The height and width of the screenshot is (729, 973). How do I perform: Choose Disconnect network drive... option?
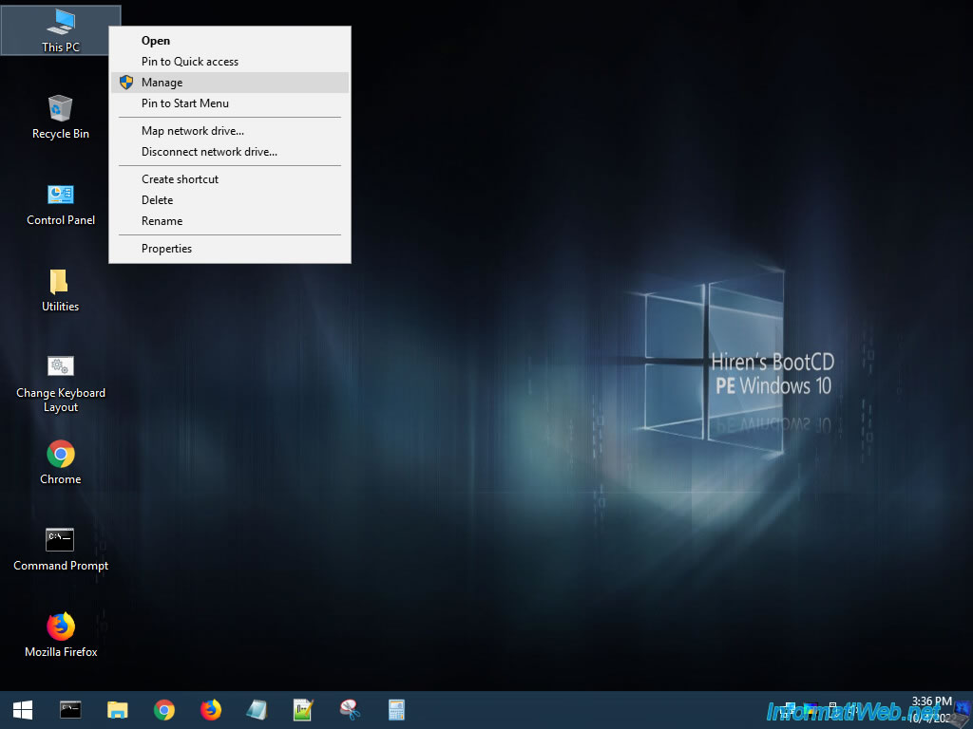230,152
